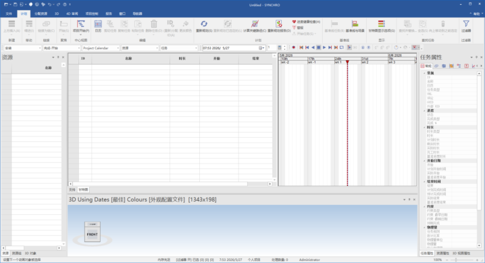This screenshot has width=485, height=263.
Task: Click the step stepper up arrow
Action: click(284, 47)
